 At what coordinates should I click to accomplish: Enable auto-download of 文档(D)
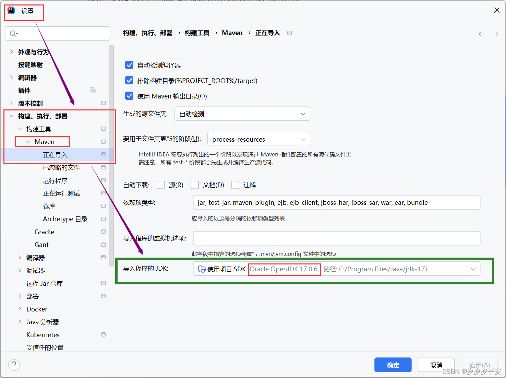195,185
